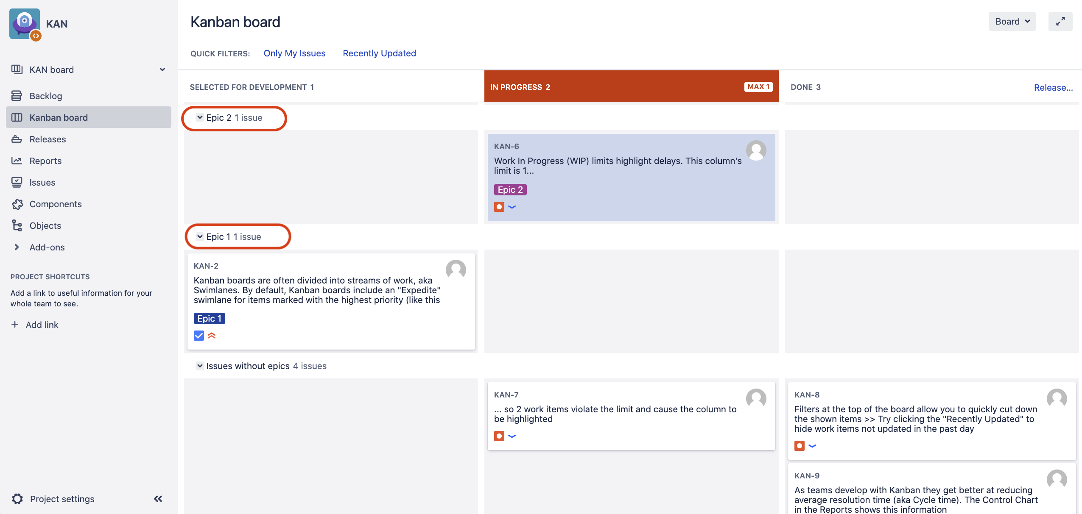Open the Board dropdown menu
1082x514 pixels.
[1012, 22]
